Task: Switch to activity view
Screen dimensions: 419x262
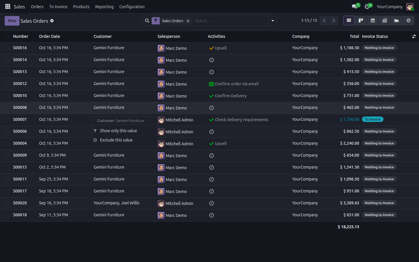Action: click(x=408, y=20)
